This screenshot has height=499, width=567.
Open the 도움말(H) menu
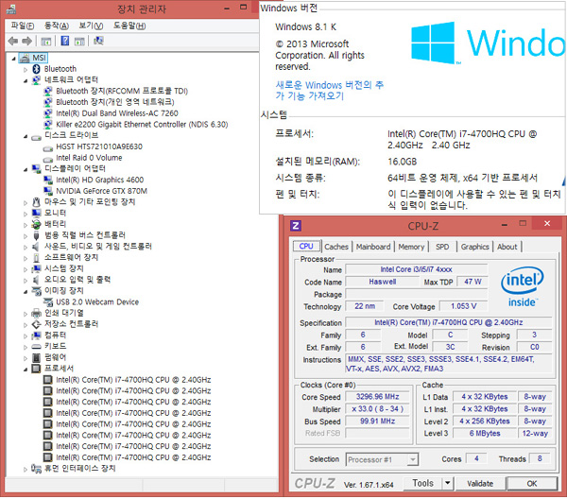pyautogui.click(x=129, y=26)
